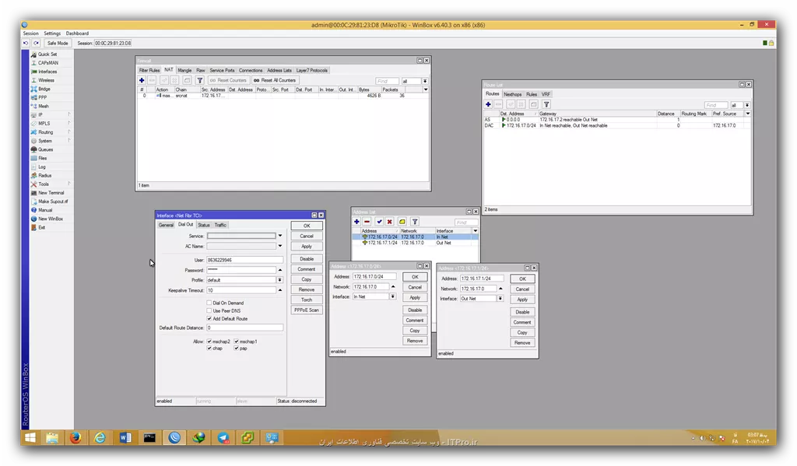Open the 'all' filter dropdown in Route List

[x=747, y=105]
